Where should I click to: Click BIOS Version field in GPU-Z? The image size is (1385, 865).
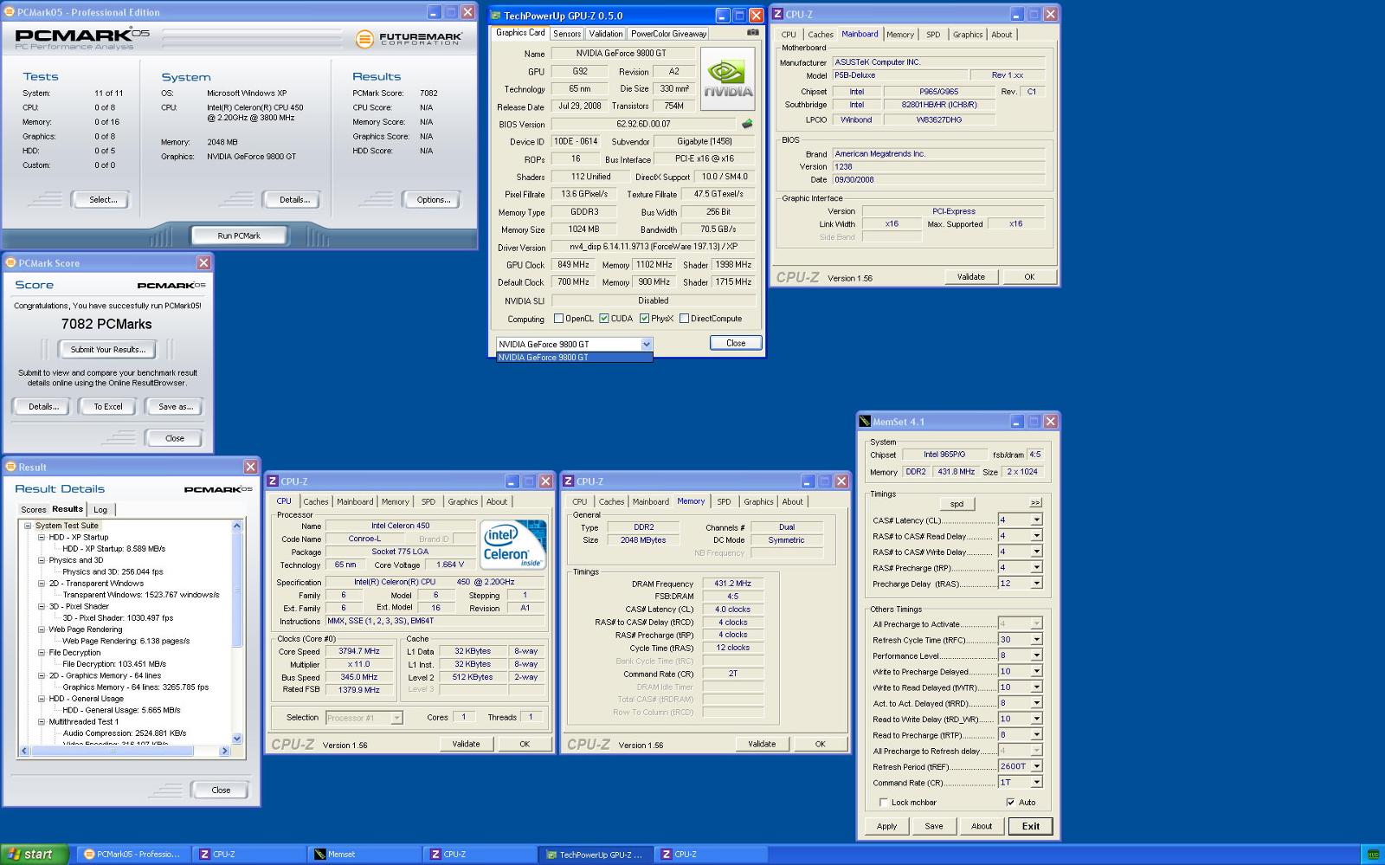click(x=643, y=124)
